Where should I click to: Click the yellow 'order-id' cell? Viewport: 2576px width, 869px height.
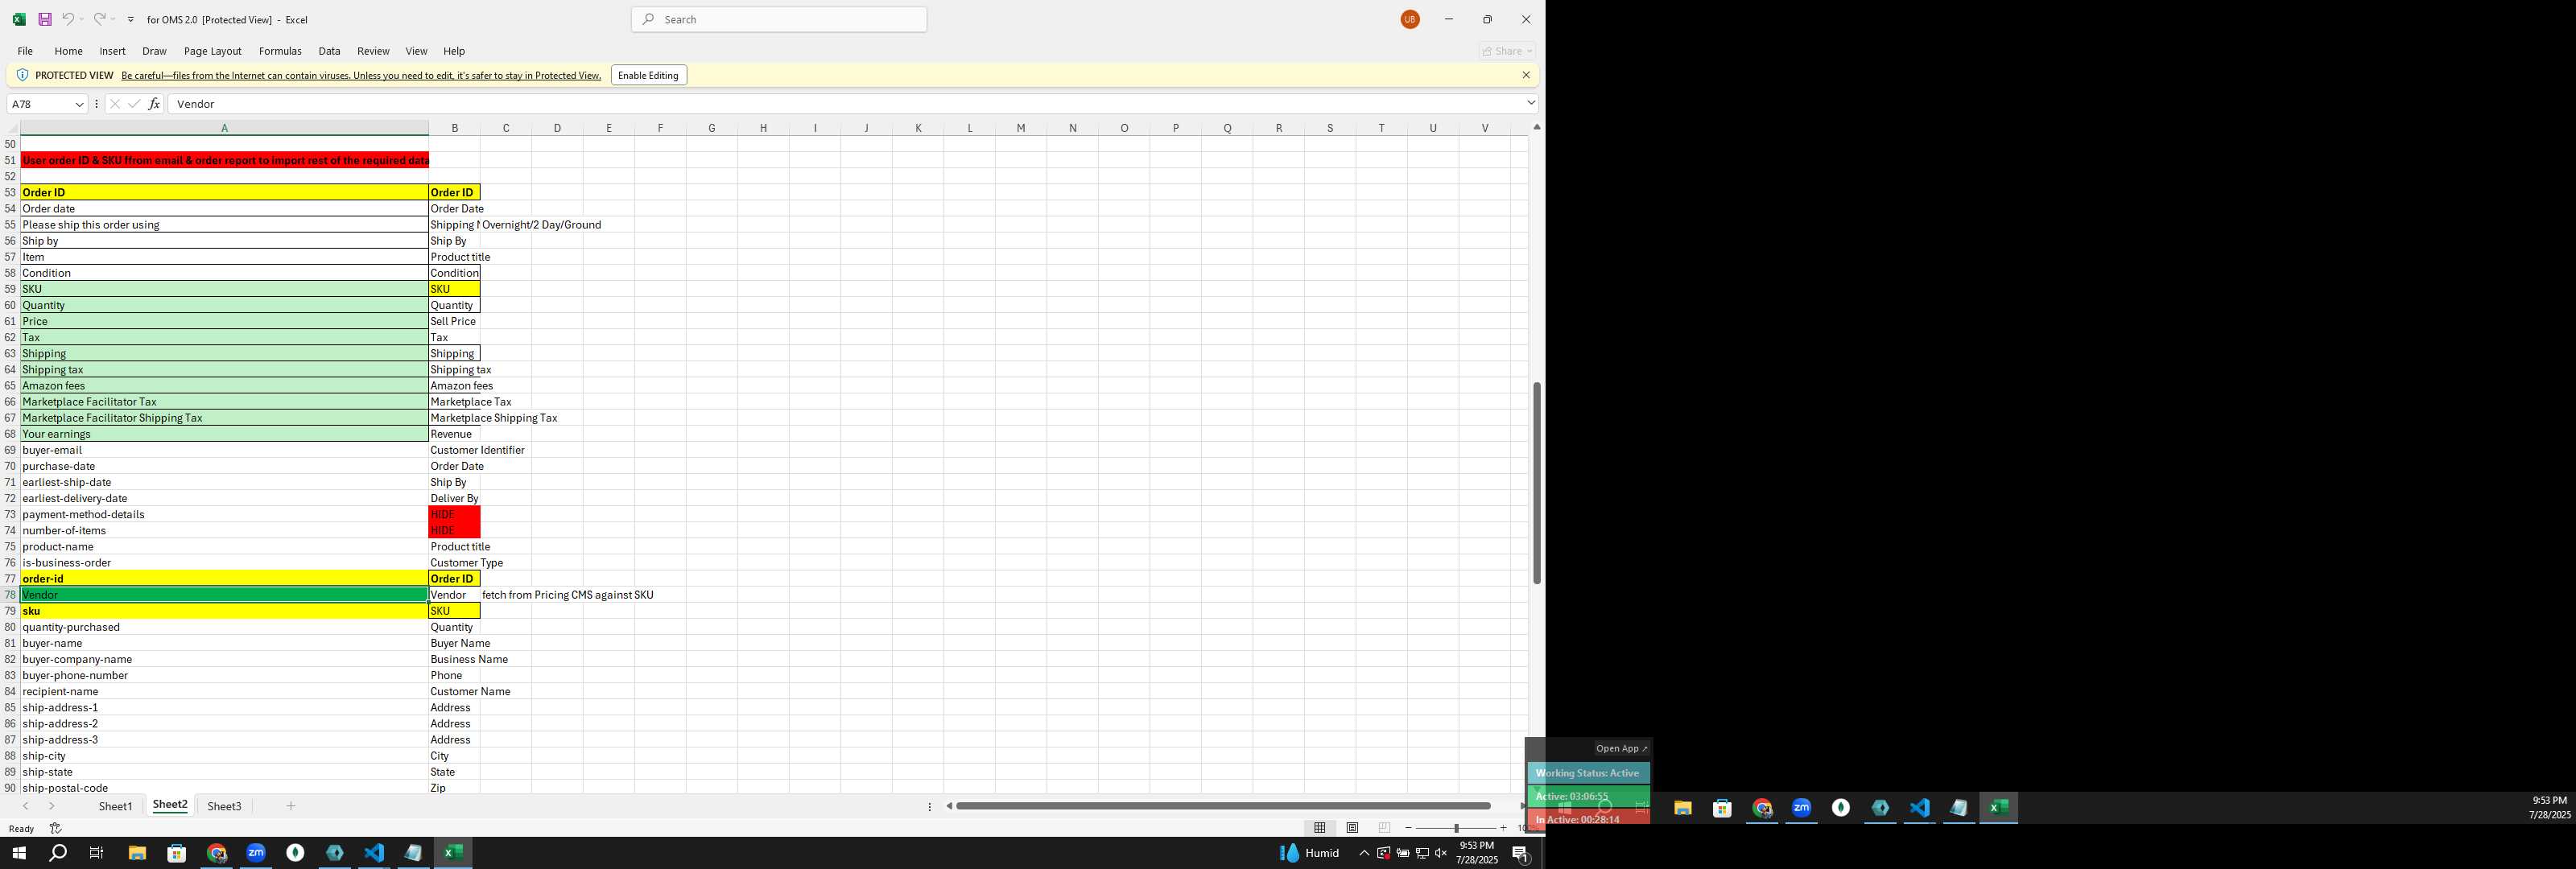click(x=225, y=579)
